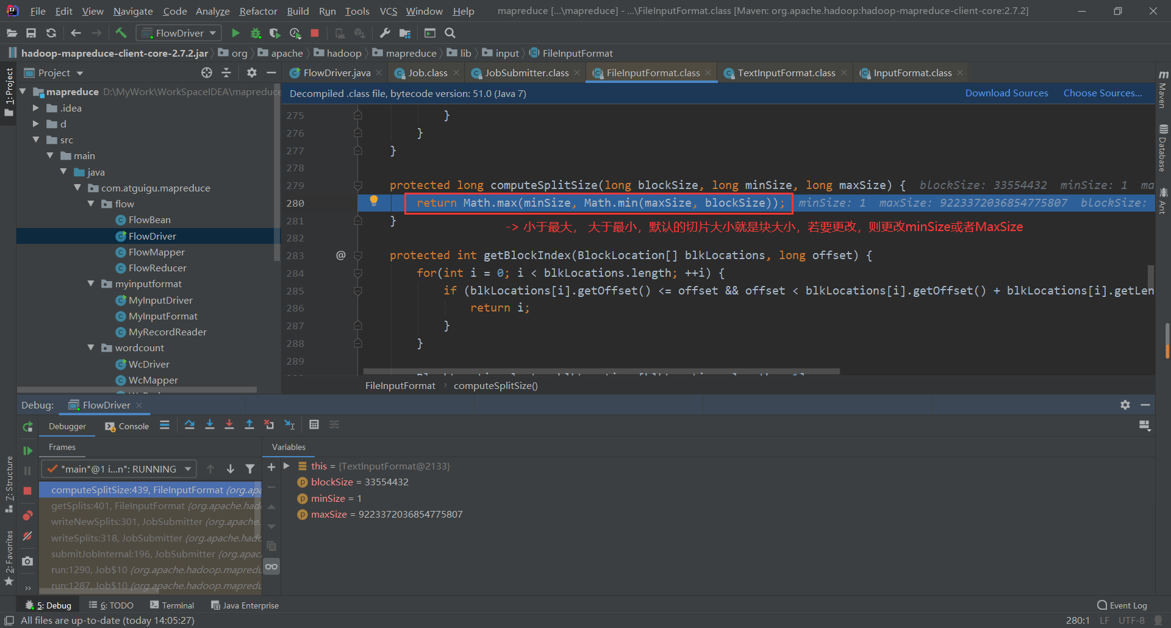Open the Refactor menu
Viewport: 1171px width, 628px height.
[258, 11]
